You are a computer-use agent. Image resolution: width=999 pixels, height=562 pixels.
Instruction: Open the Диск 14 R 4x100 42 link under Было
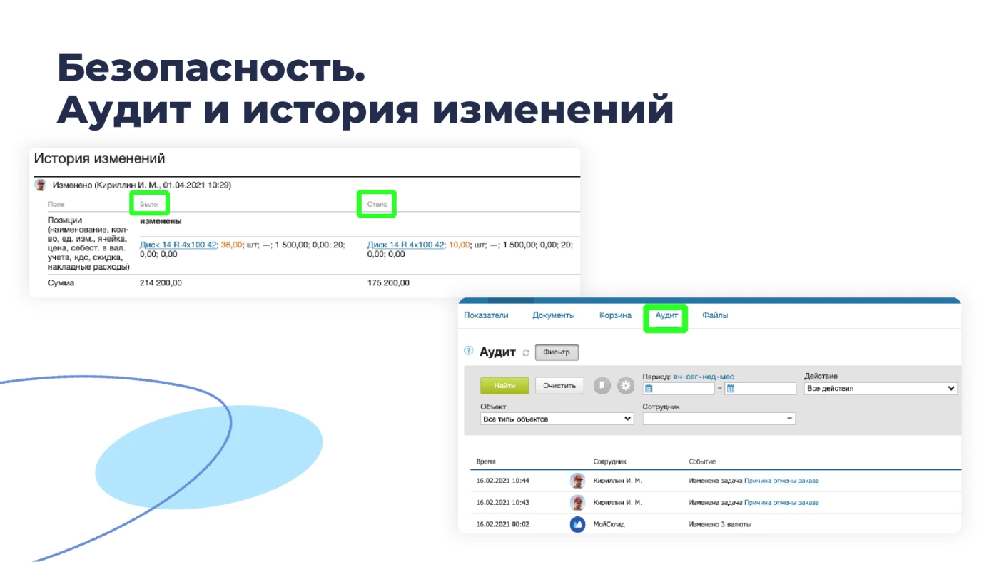click(178, 245)
